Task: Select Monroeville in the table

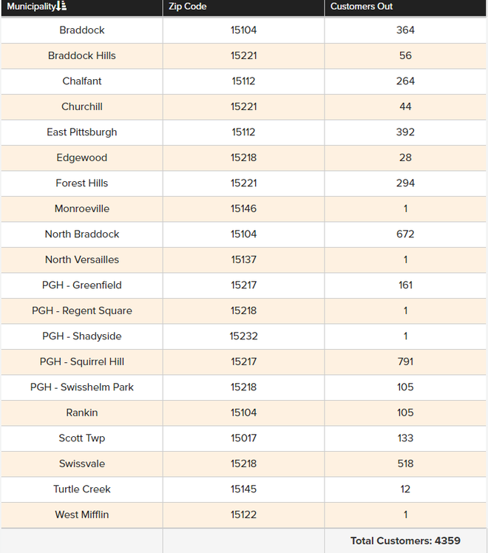Action: point(82,208)
